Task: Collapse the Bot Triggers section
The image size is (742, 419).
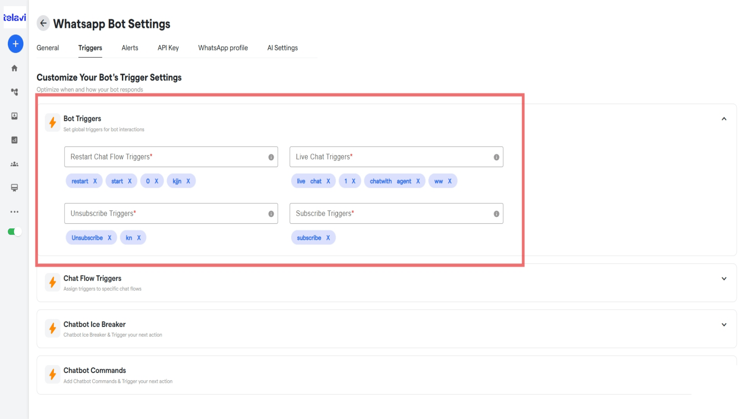Action: [724, 119]
